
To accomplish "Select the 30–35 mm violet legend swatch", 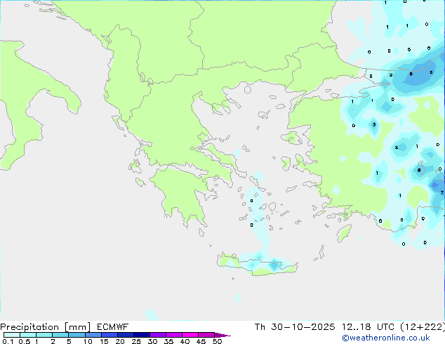I will [x=158, y=335].
